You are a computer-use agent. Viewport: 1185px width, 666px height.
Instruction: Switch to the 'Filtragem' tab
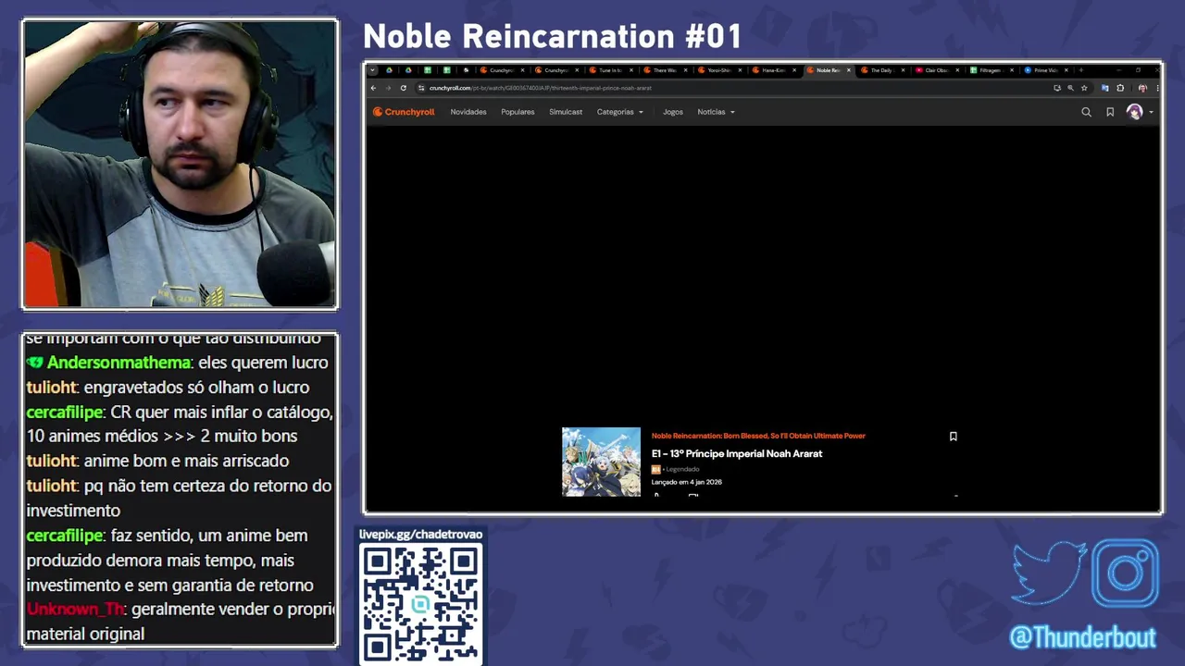coord(991,70)
